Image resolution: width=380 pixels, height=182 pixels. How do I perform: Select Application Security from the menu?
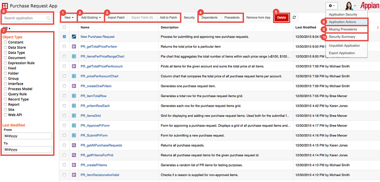346,14
